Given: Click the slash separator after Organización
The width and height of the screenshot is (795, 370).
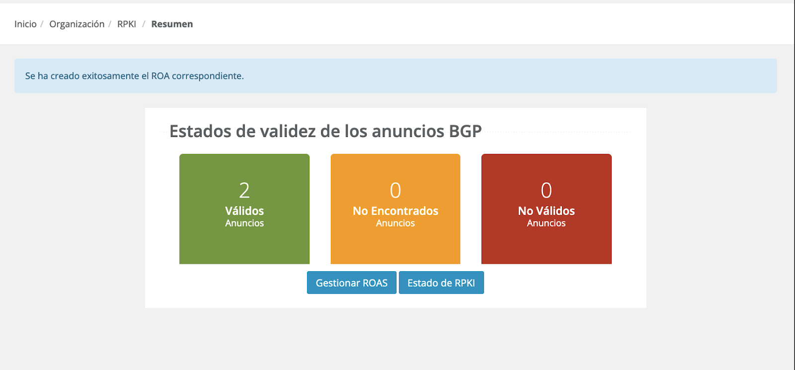Looking at the screenshot, I should point(110,24).
